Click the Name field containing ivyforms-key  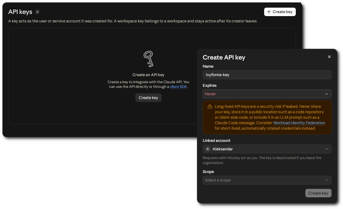click(267, 75)
